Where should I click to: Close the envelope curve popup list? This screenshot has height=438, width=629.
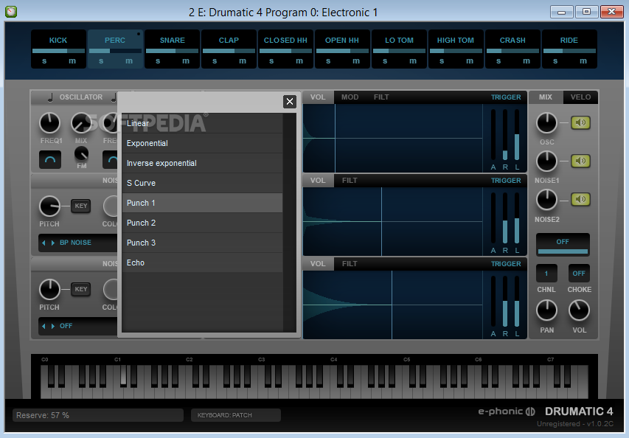290,102
